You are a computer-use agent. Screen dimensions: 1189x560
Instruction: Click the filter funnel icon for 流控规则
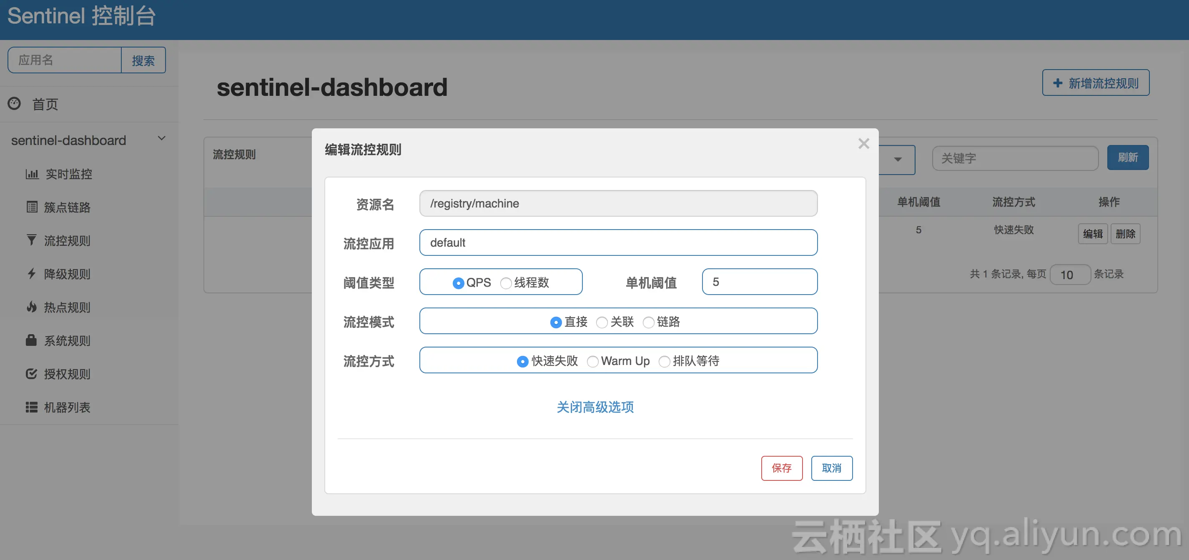tap(31, 240)
